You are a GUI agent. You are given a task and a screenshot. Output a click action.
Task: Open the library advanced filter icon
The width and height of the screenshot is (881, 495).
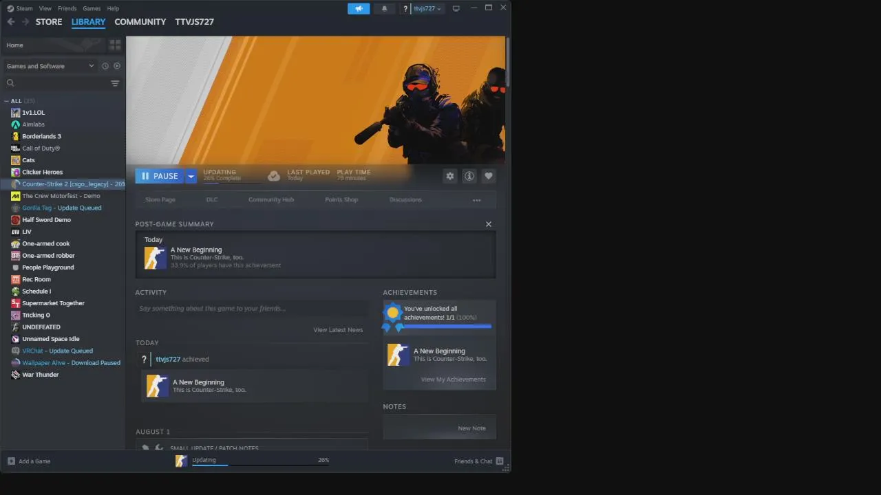115,83
